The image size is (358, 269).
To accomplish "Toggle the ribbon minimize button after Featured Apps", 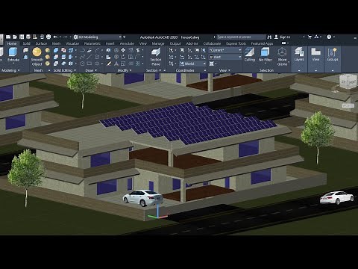I will pyautogui.click(x=283, y=43).
